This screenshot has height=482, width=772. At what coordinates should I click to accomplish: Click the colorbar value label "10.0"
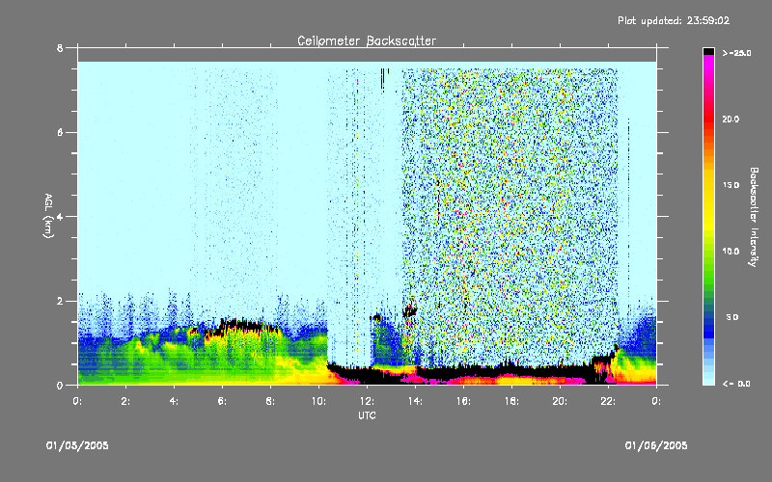click(x=731, y=252)
